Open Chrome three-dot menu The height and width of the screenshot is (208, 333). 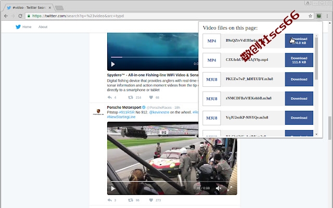pos(327,16)
